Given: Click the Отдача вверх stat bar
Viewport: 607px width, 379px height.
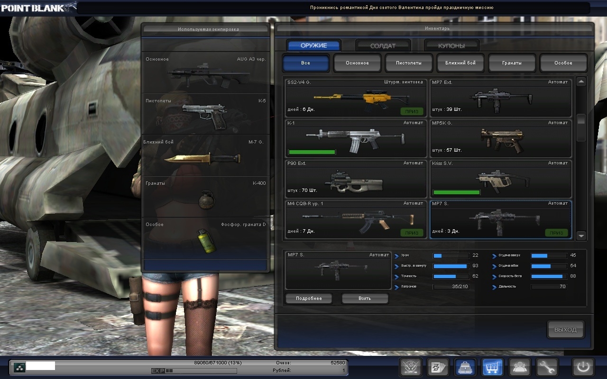Looking at the screenshot, I should point(549,255).
